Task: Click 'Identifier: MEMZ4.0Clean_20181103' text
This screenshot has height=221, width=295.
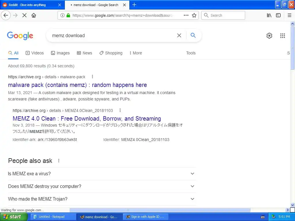Action: pos(136,140)
